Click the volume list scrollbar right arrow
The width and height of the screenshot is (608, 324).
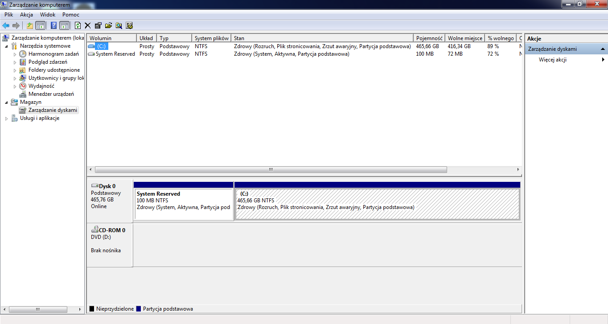point(518,169)
